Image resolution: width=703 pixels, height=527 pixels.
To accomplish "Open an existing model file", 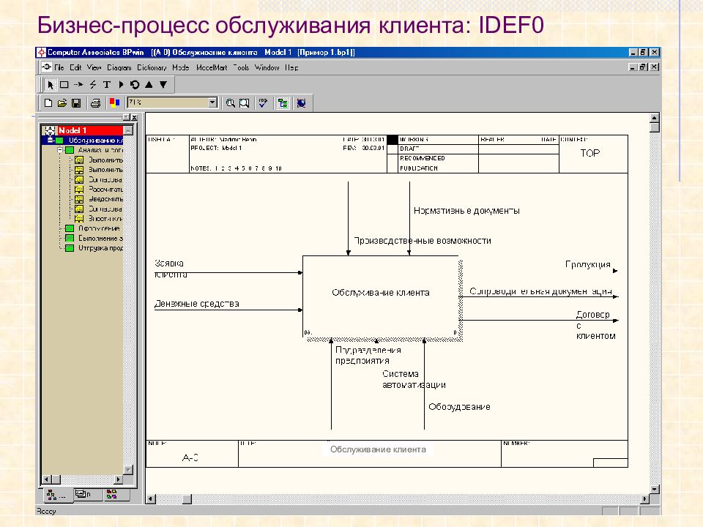I will [62, 103].
